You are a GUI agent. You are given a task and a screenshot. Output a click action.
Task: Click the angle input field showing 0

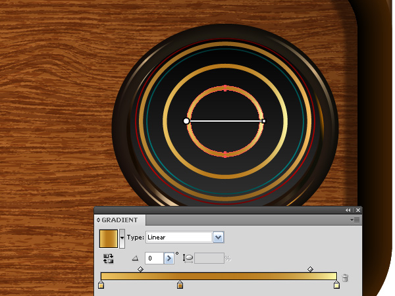pyautogui.click(x=155, y=259)
